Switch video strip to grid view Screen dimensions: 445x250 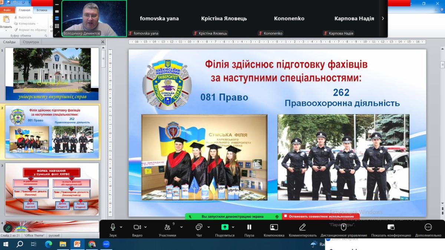(x=57, y=26)
